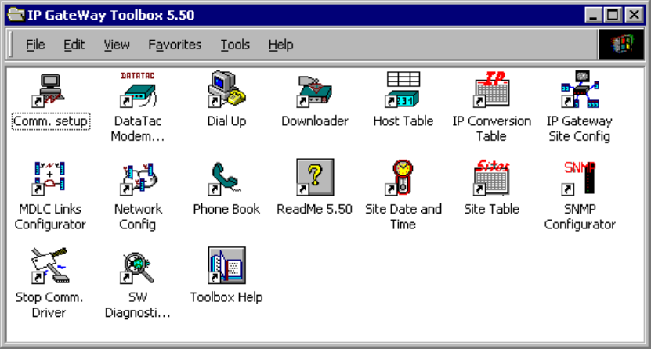Click the 'IP GateWay Toolbox 5.50' title text
The width and height of the screenshot is (651, 349).
(x=111, y=16)
